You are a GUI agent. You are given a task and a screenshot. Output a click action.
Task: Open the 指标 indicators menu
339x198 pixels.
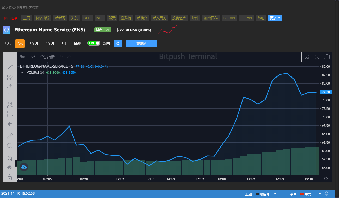(47, 57)
